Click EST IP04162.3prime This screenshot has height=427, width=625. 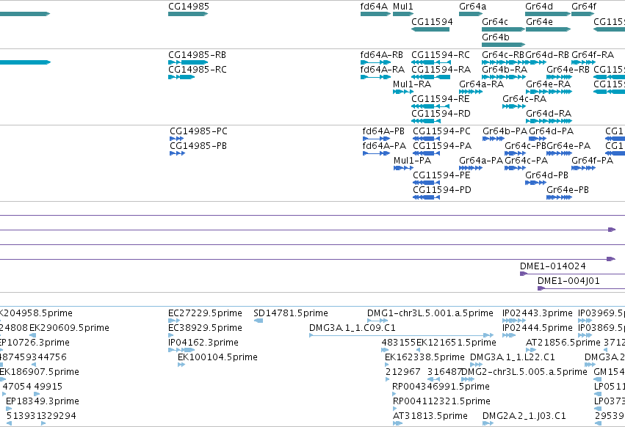[x=181, y=350]
